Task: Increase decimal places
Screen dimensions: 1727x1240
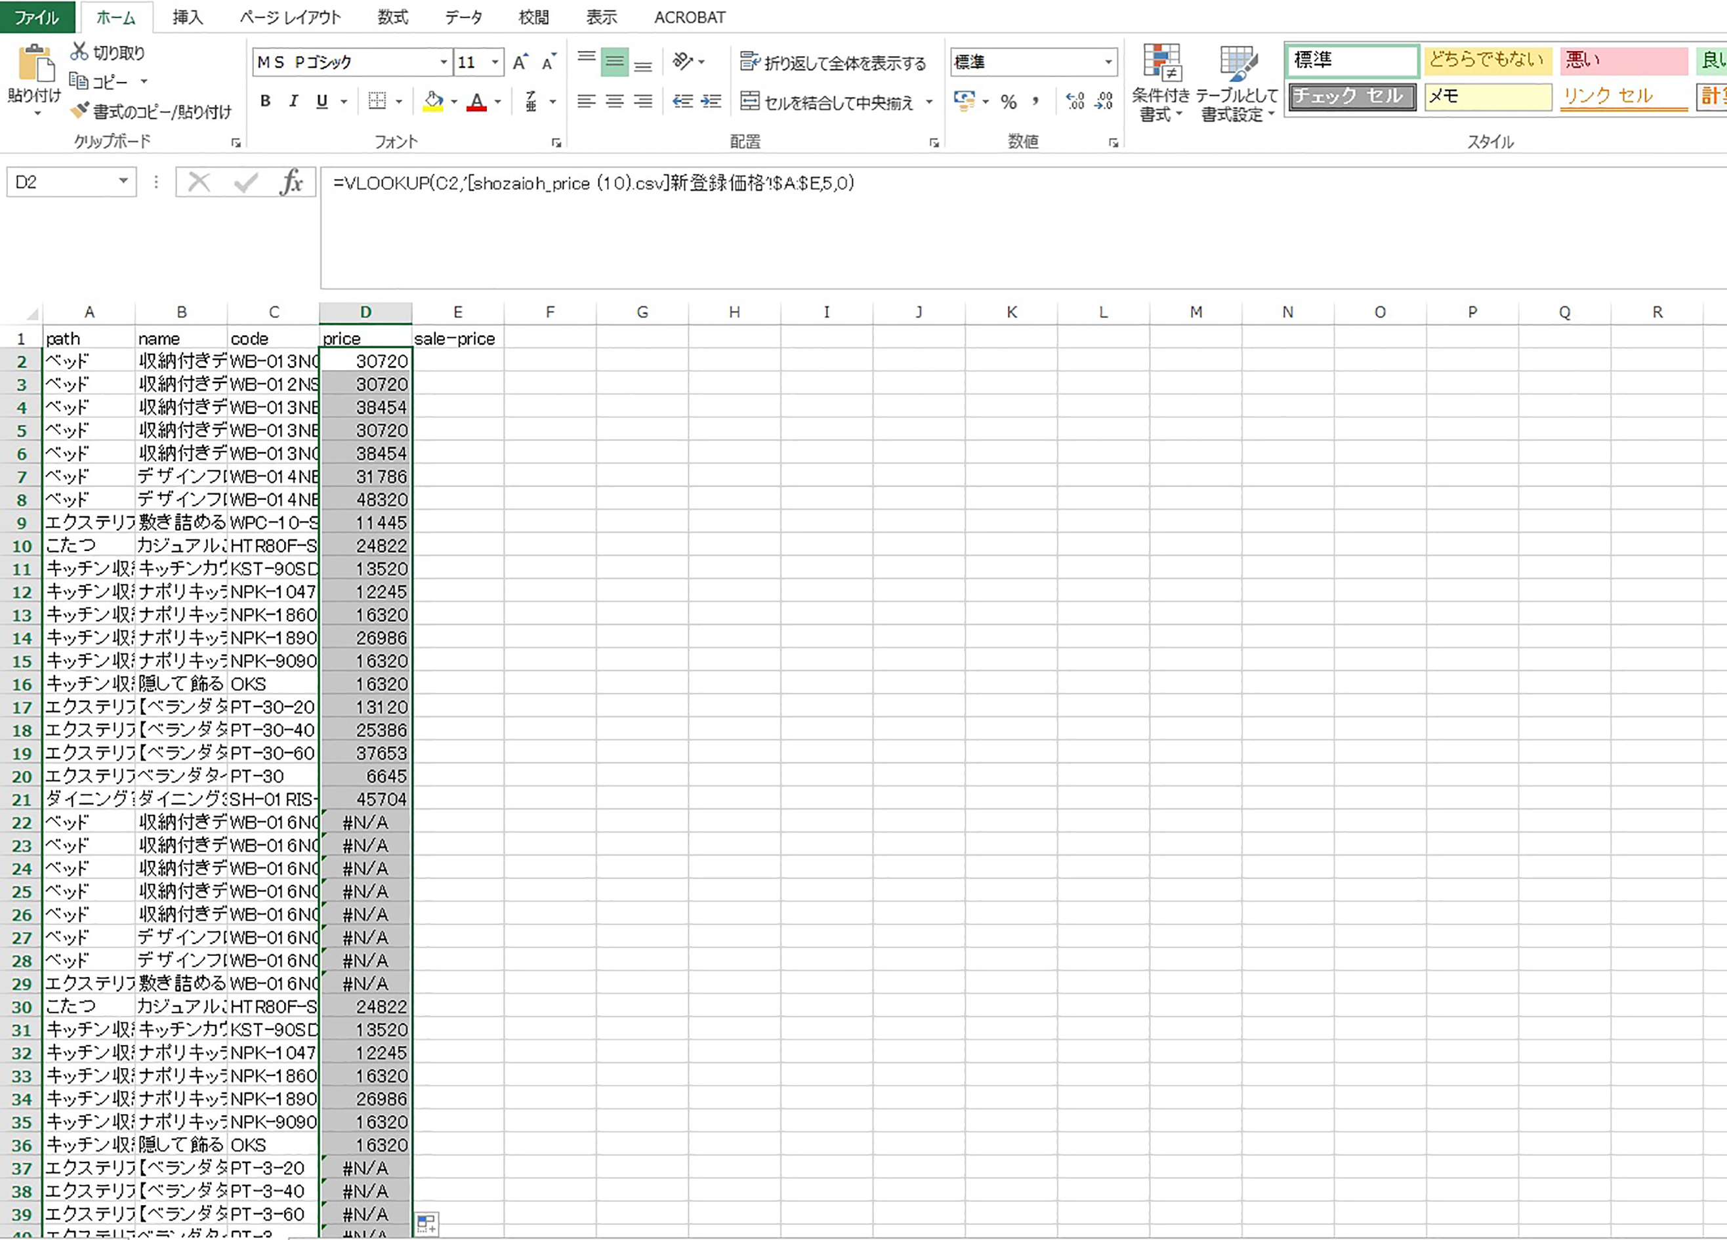Action: 1075,100
